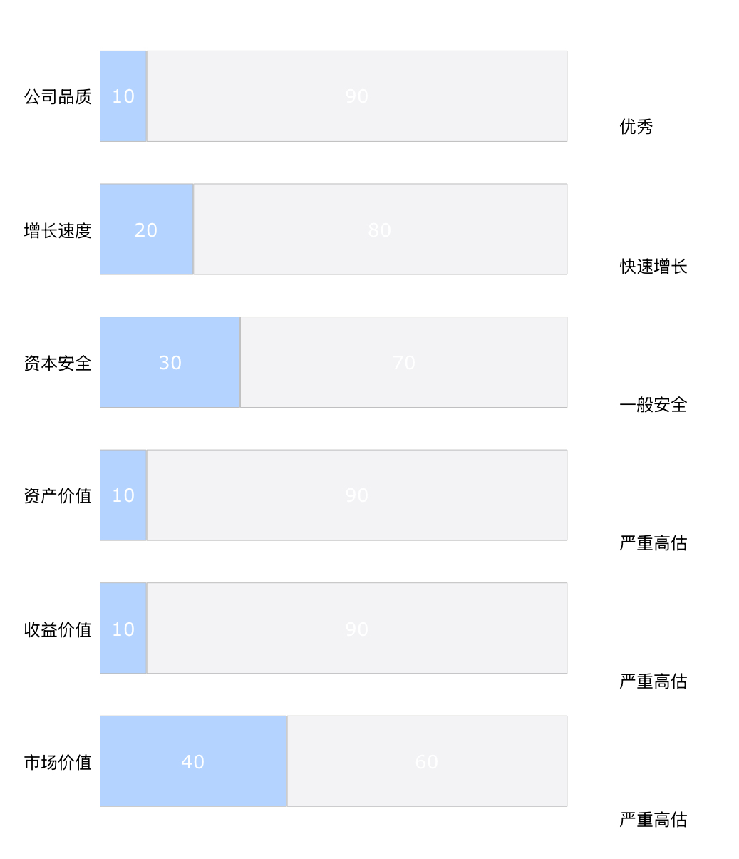Viewport: 739px width, 859px height.
Task: Select the gray 90 segment of 资产价值
Action: tap(357, 495)
